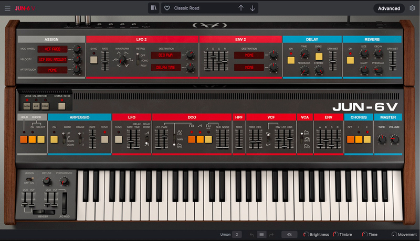Toggle the LFO 2 Sync button

click(94, 60)
